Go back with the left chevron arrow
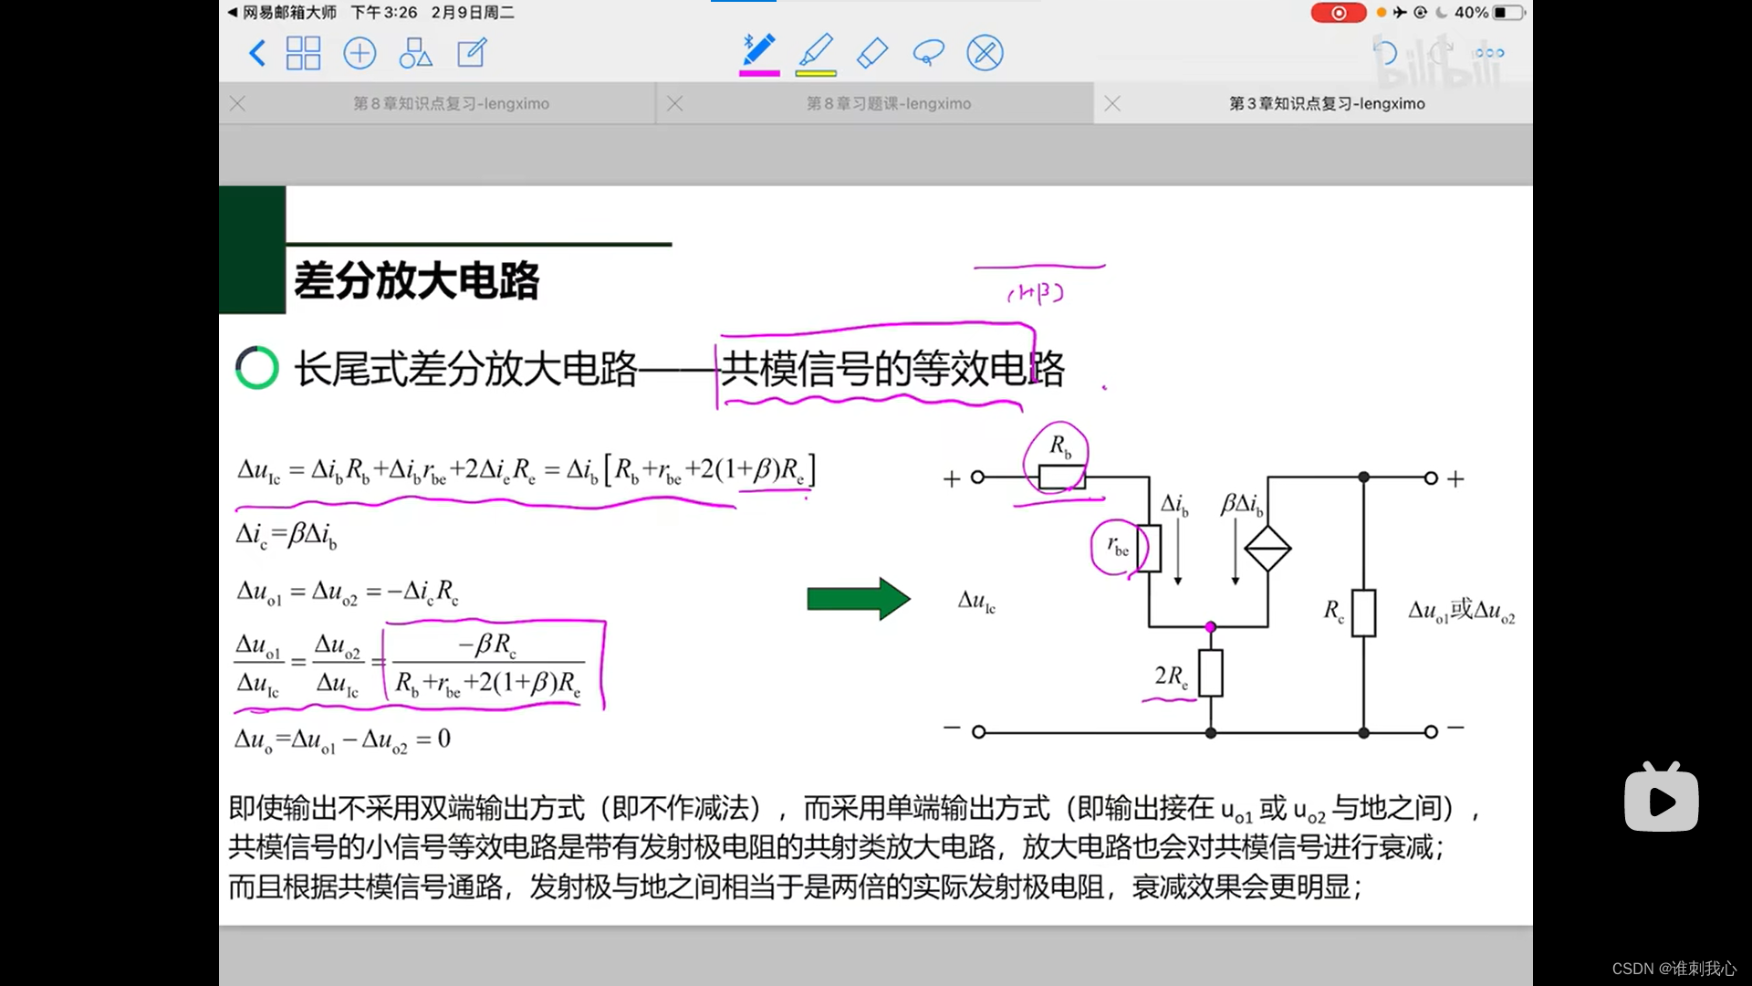This screenshot has width=1752, height=986. [x=257, y=53]
